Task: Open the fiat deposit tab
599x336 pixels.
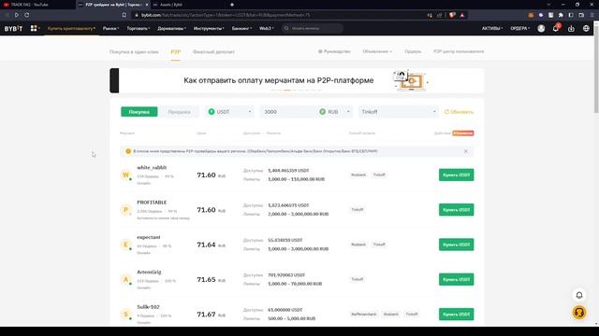Action: tap(213, 51)
